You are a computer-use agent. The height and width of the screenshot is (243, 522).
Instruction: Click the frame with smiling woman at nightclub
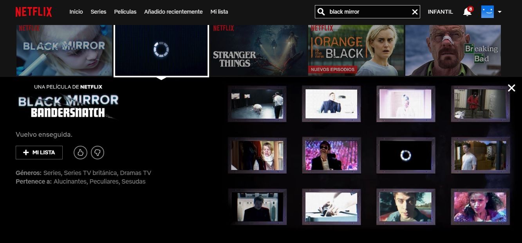coord(480,207)
